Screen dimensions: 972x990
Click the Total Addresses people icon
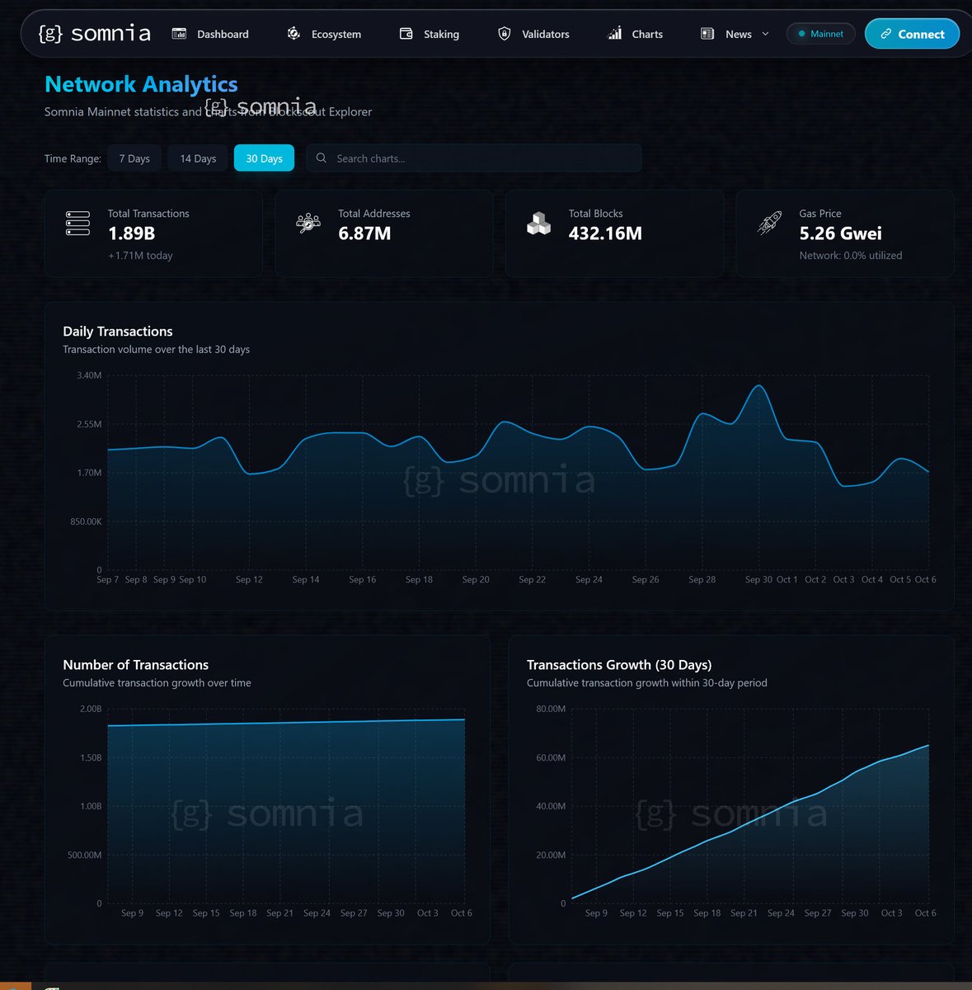[308, 223]
